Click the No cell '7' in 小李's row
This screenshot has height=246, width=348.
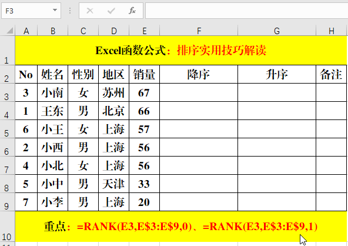[x=26, y=202]
